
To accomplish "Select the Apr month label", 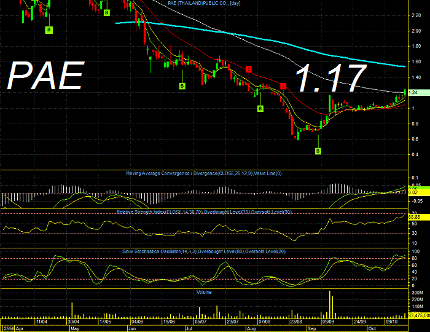I will pyautogui.click(x=20, y=328).
